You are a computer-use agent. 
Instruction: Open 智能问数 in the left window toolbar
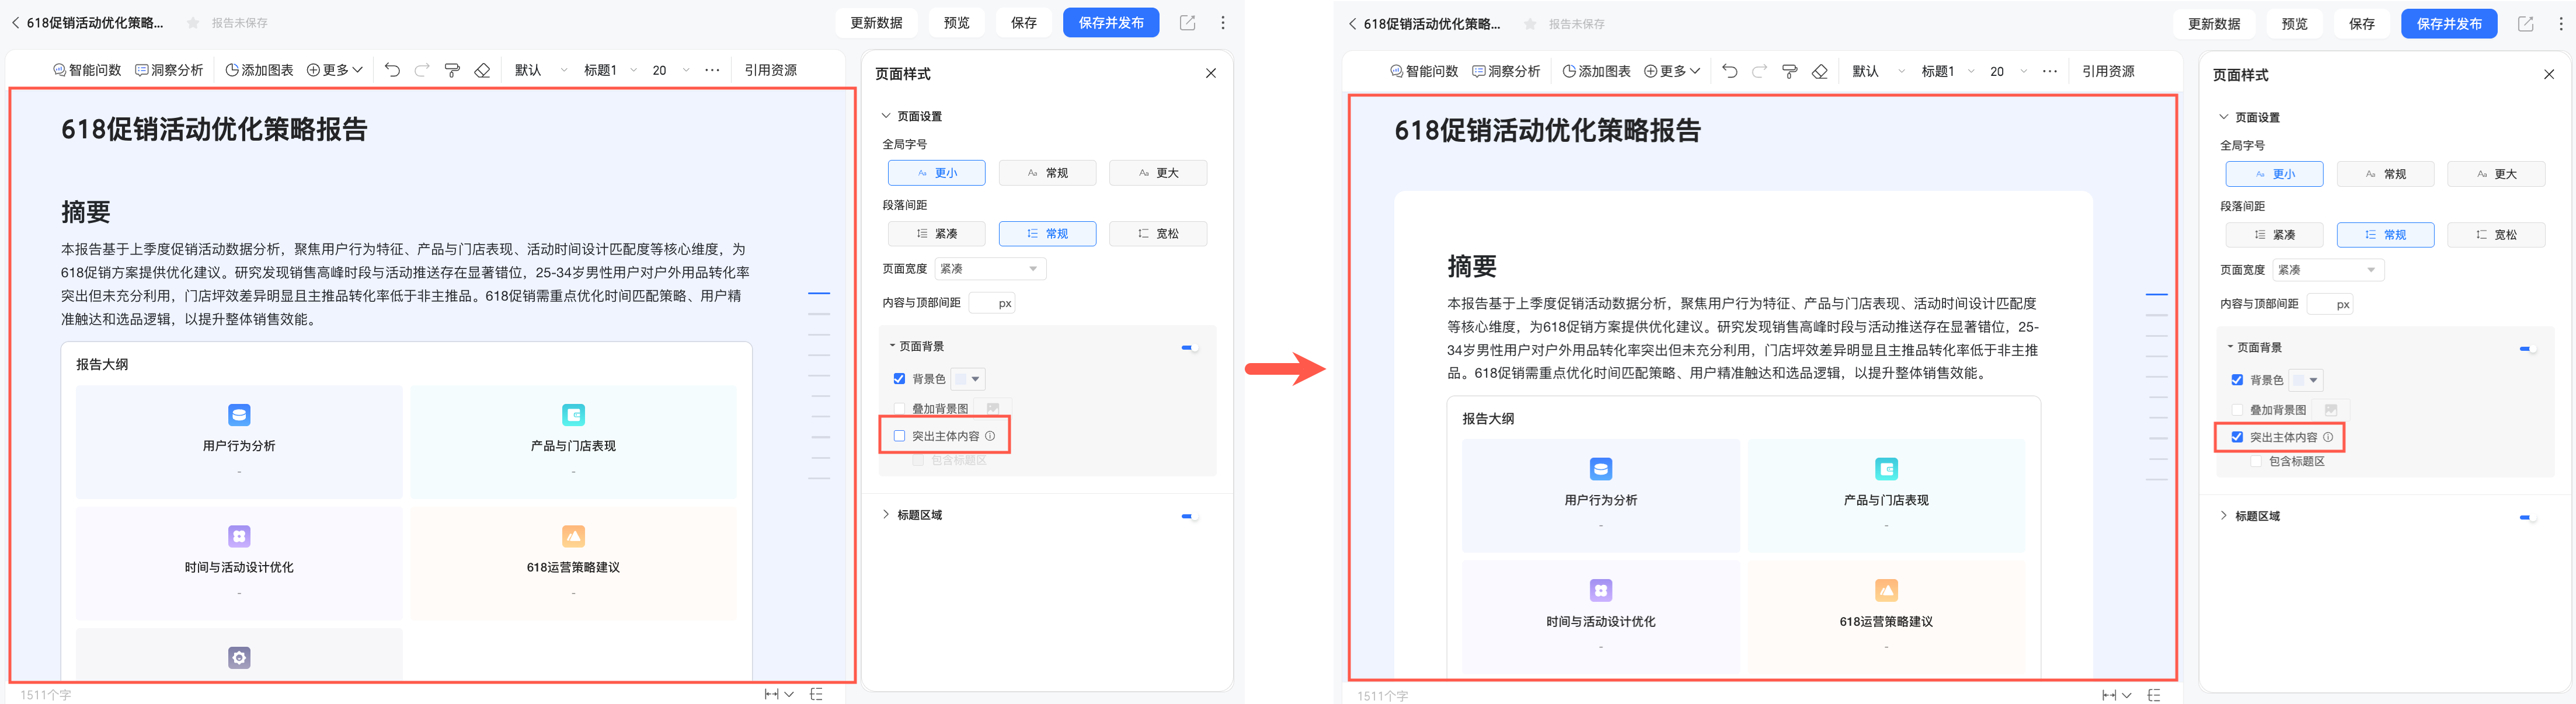point(87,70)
